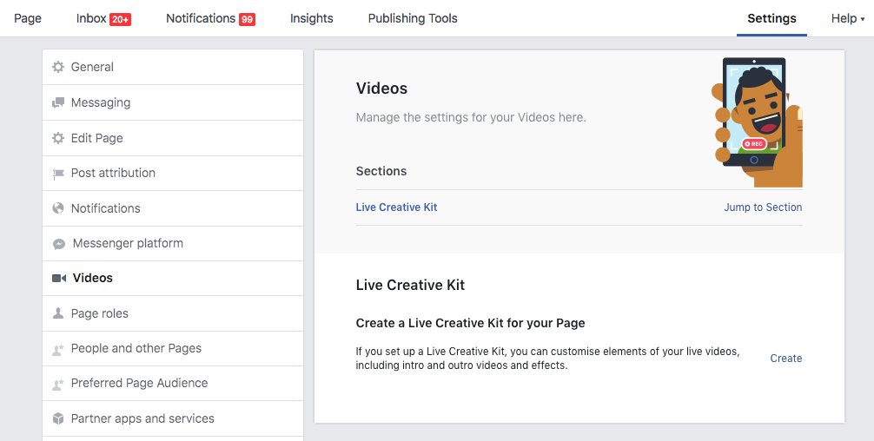Click the Sections heading
874x441 pixels.
(381, 171)
